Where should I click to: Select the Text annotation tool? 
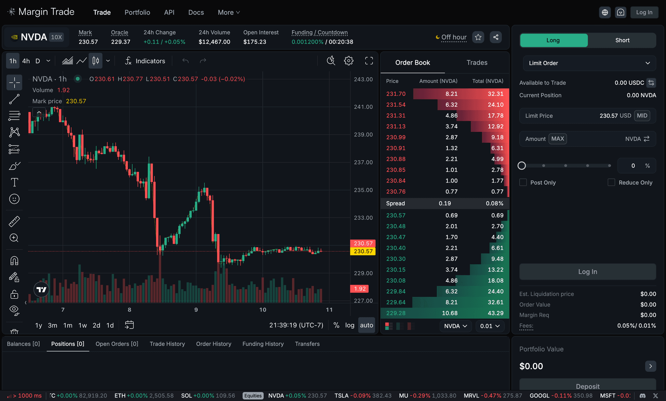[x=14, y=182]
